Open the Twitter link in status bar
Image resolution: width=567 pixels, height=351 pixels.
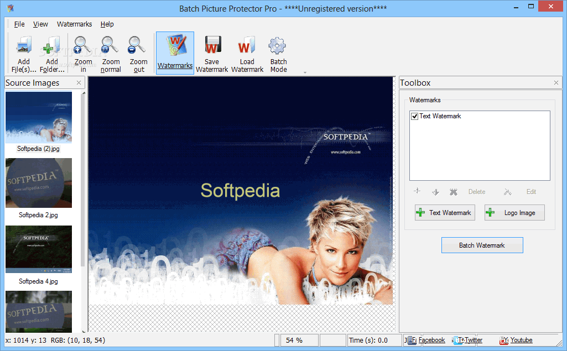pyautogui.click(x=474, y=340)
